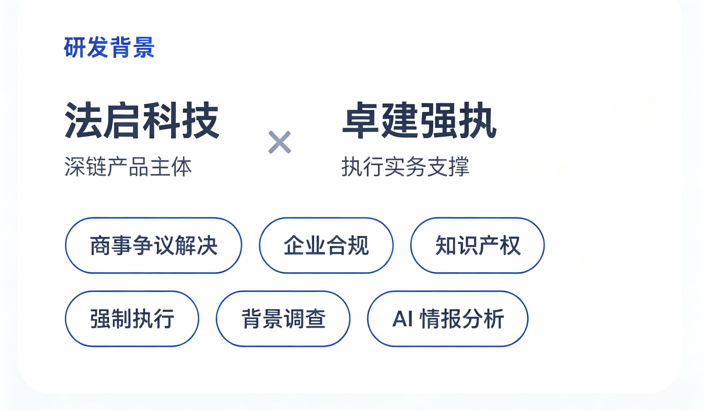Pick the 背景调查 pill tag
Screen dimensions: 705x410
tap(283, 319)
